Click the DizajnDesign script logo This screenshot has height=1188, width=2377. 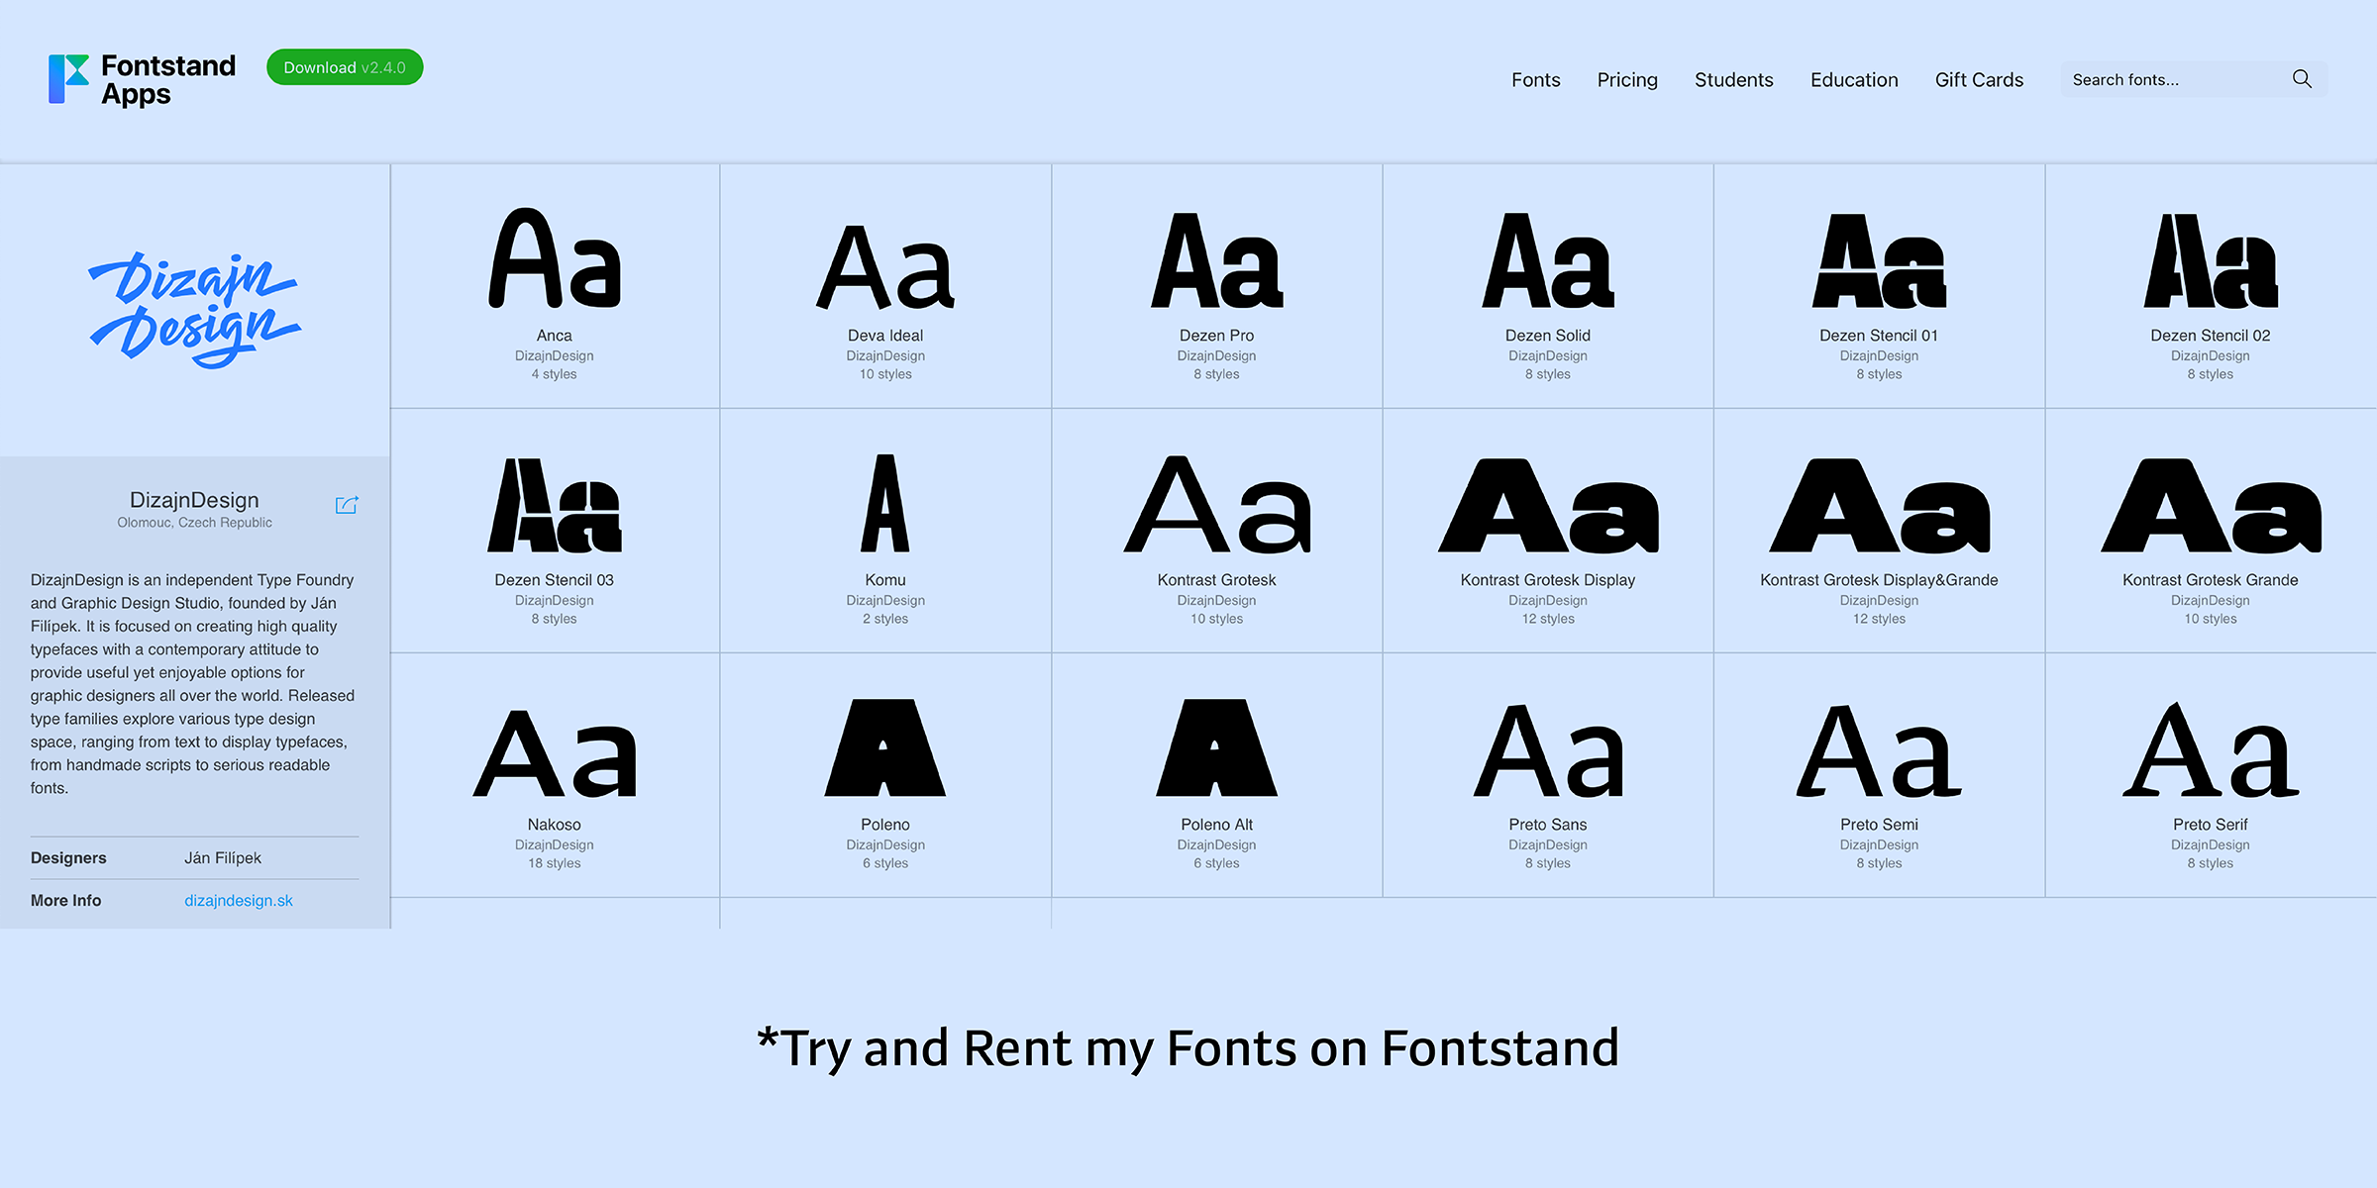[x=194, y=310]
